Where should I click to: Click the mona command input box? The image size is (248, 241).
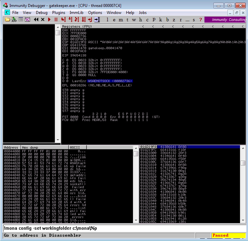pyautogui.click(x=124, y=228)
